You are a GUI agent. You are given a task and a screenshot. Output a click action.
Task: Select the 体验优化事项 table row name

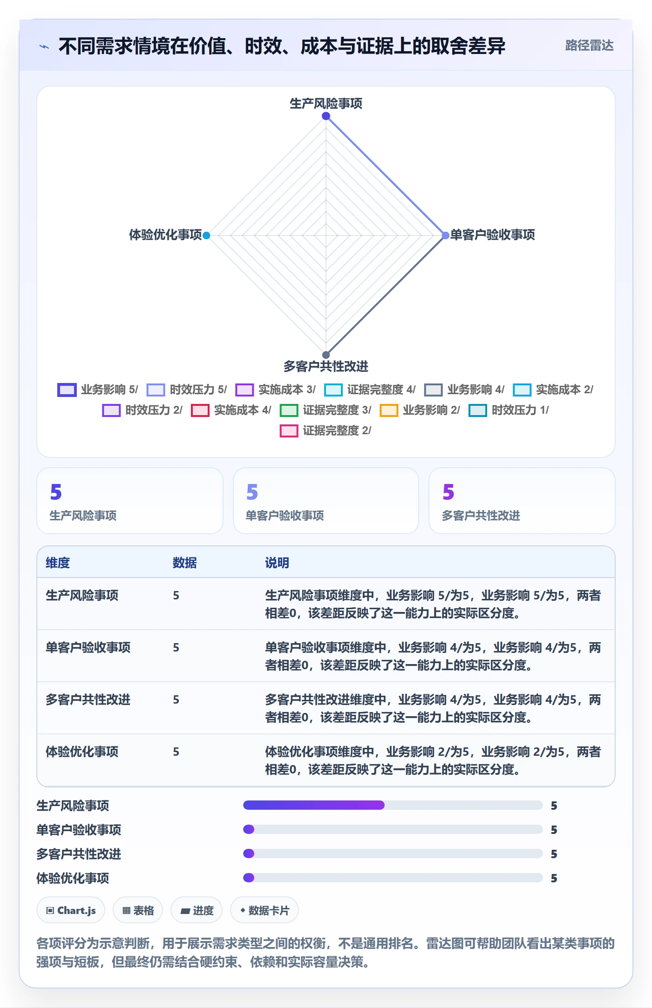(x=82, y=752)
